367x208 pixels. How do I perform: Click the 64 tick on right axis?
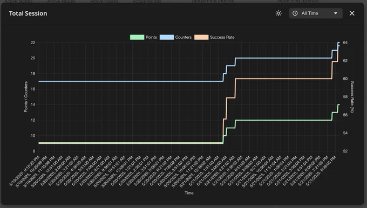345,43
